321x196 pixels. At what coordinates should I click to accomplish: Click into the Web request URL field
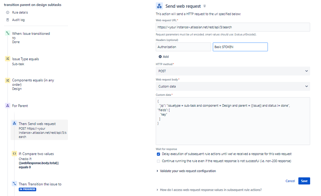pyautogui.click(x=233, y=27)
